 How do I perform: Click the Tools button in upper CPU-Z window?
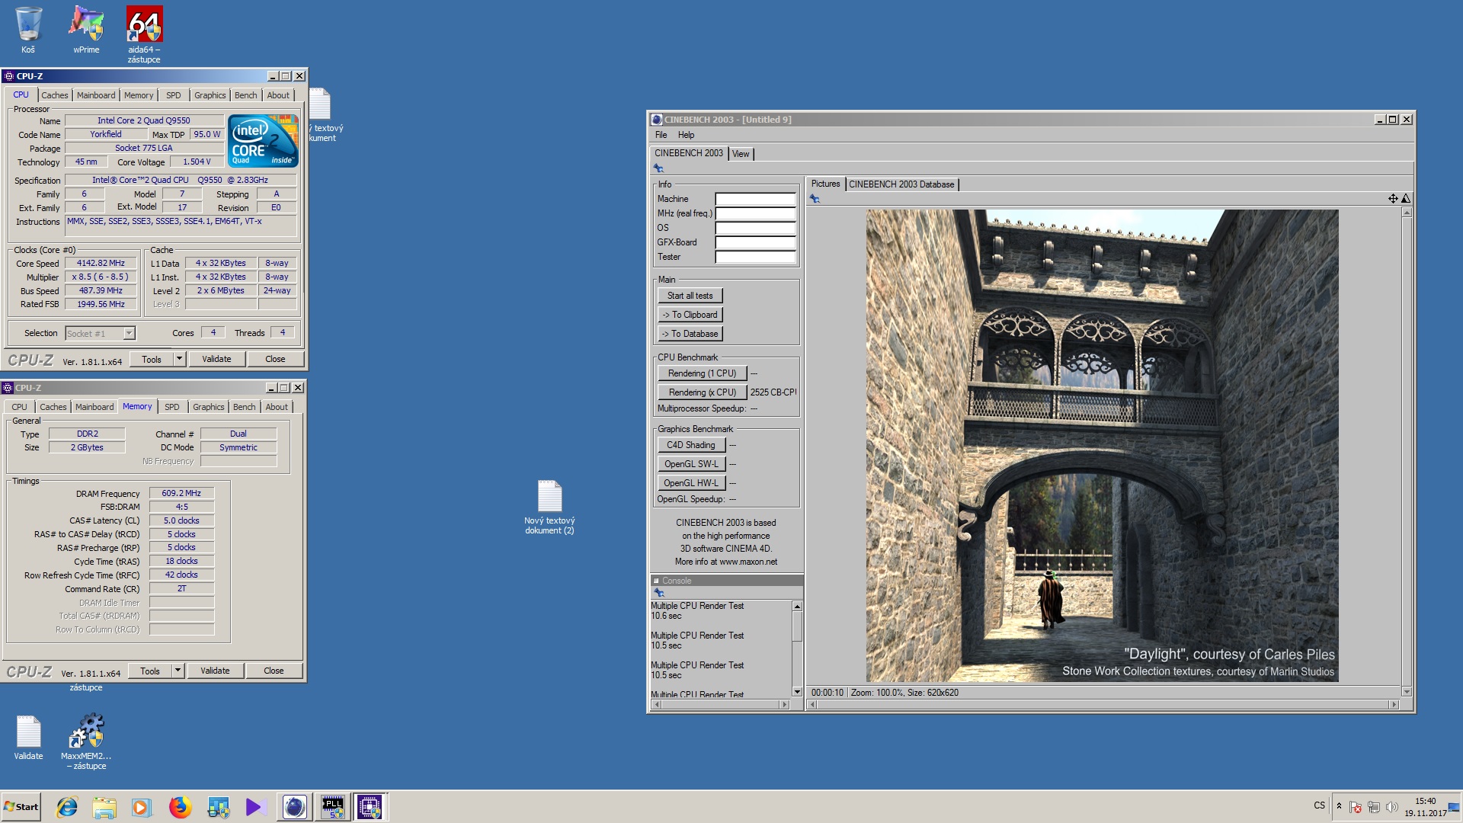coord(152,359)
